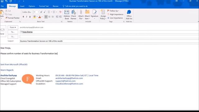Click the orange F logo in signature
This screenshot has width=199, height=112.
[x=28, y=79]
